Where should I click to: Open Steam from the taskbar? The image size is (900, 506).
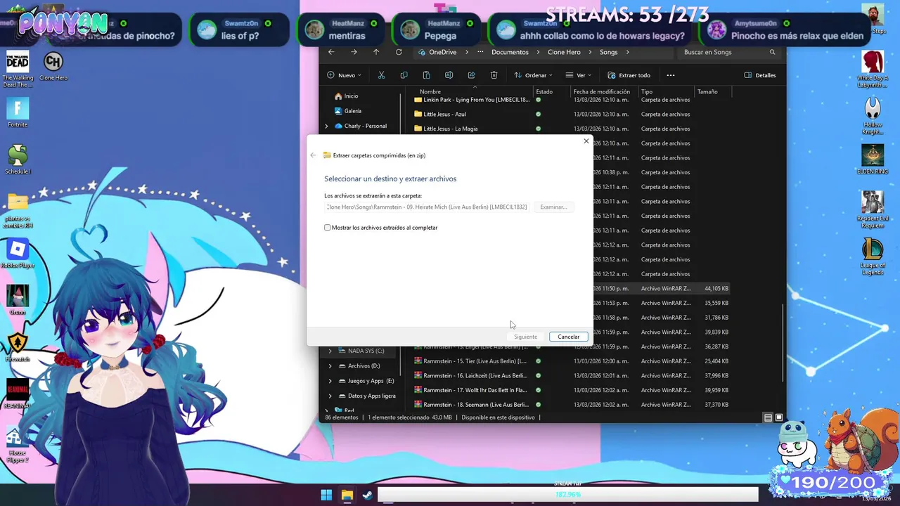(367, 495)
